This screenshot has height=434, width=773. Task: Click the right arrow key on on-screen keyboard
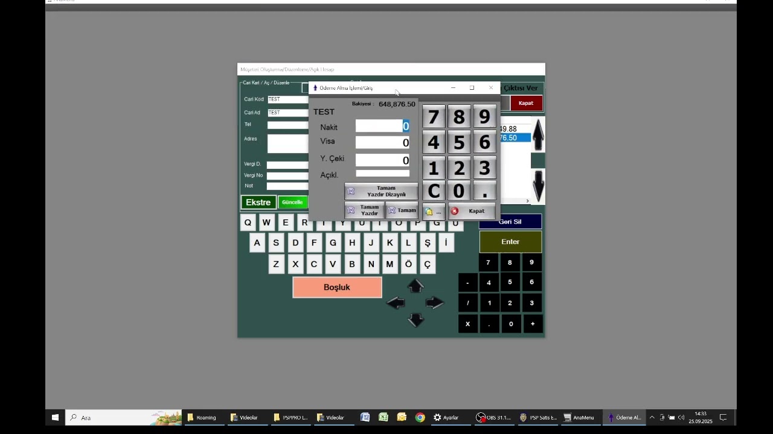tap(435, 303)
